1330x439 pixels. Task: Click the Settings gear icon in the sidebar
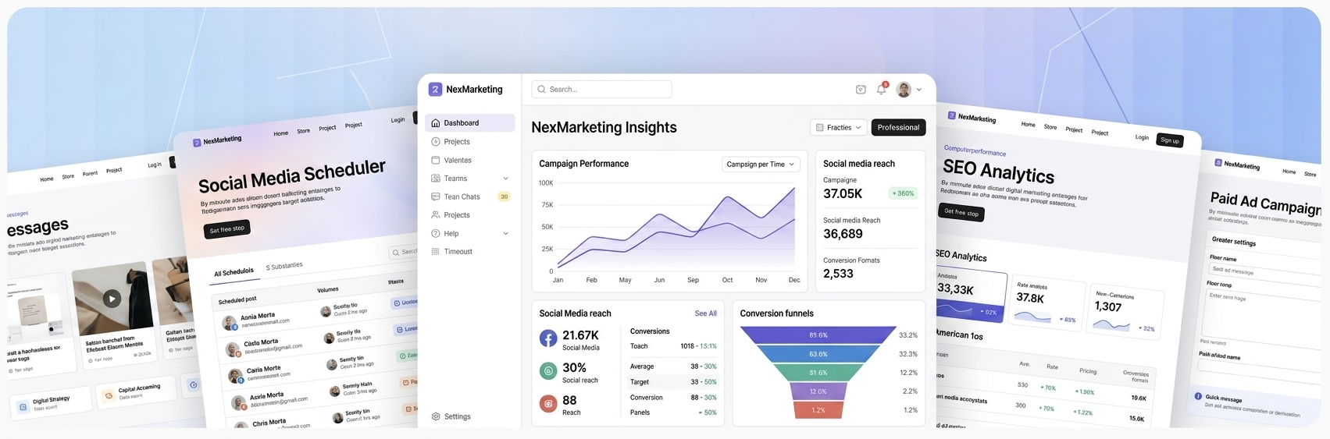click(x=436, y=416)
